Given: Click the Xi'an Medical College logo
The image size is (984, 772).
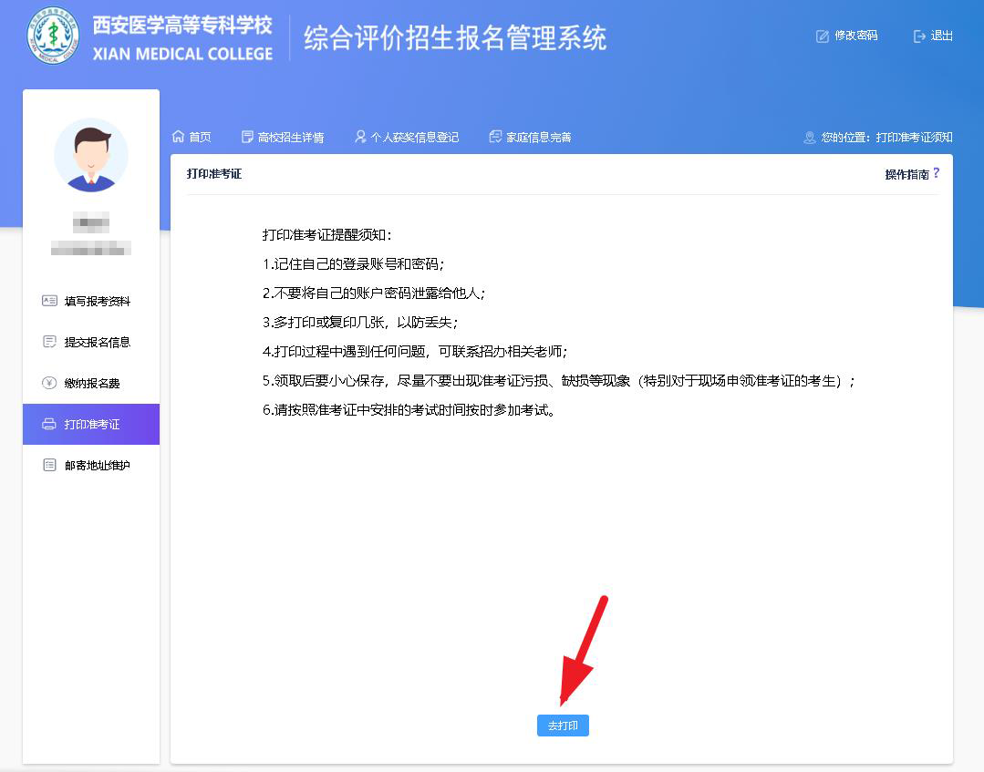Looking at the screenshot, I should coord(54,36).
